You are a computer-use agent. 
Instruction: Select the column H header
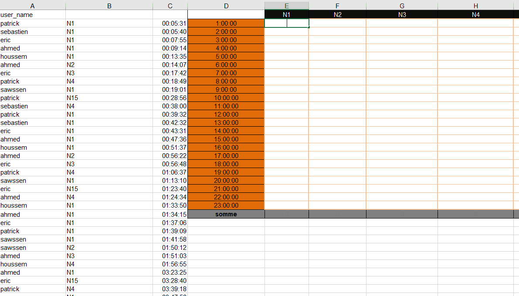pos(475,5)
